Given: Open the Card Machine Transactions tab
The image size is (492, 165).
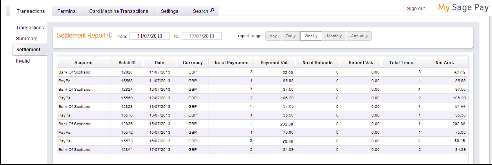Looking at the screenshot, I should [119, 11].
